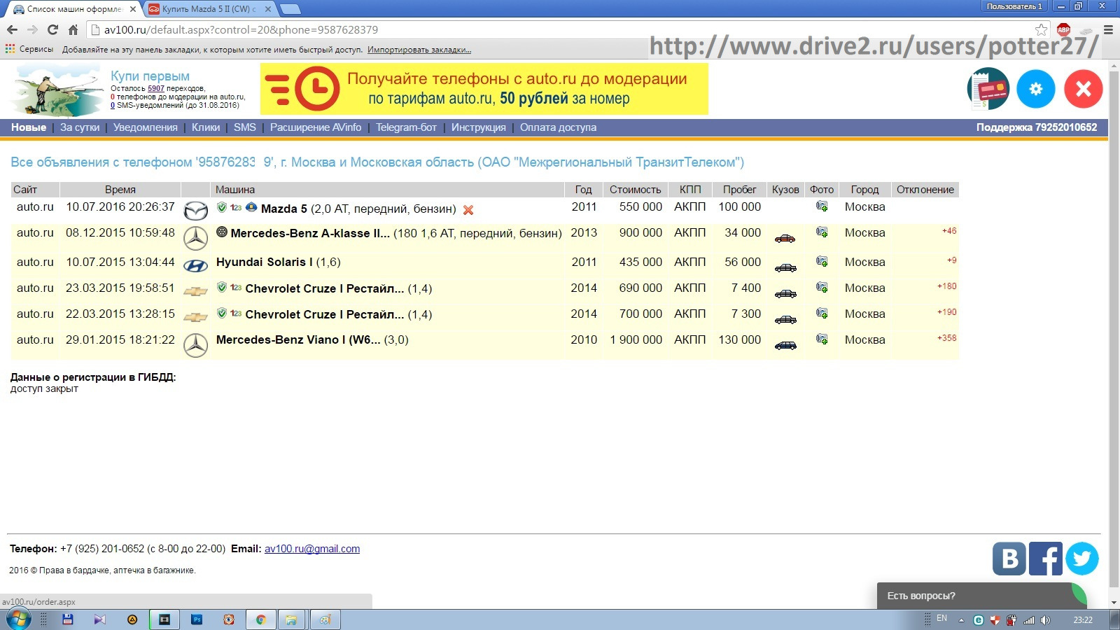The height and width of the screenshot is (630, 1120).
Task: Open the Facebook social icon
Action: click(x=1046, y=559)
